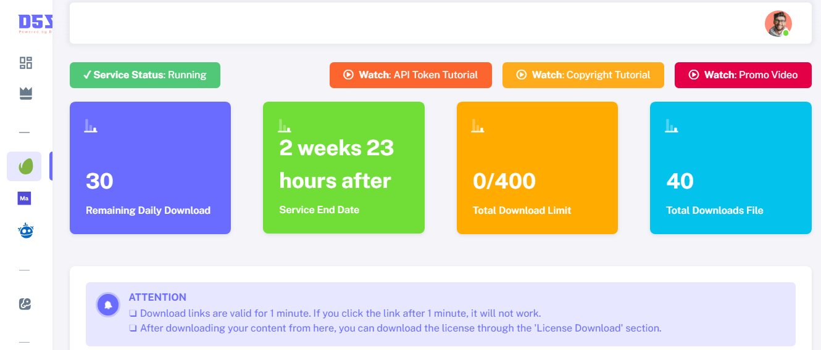Image resolution: width=821 pixels, height=350 pixels.
Task: Watch the Copyright Tutorial
Action: click(583, 75)
